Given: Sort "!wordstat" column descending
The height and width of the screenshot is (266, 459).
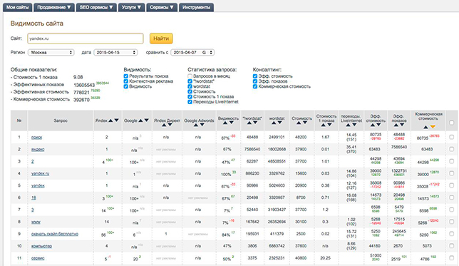Looking at the screenshot, I should (255, 123).
